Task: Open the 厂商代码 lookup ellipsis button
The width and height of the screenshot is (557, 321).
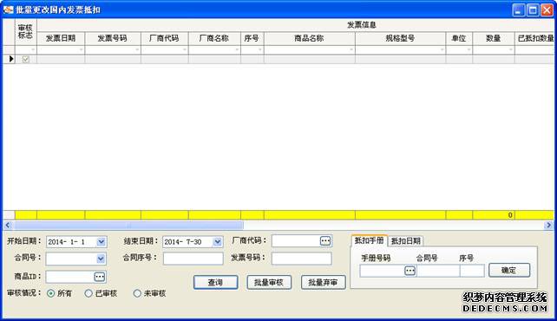Action: 325,241
